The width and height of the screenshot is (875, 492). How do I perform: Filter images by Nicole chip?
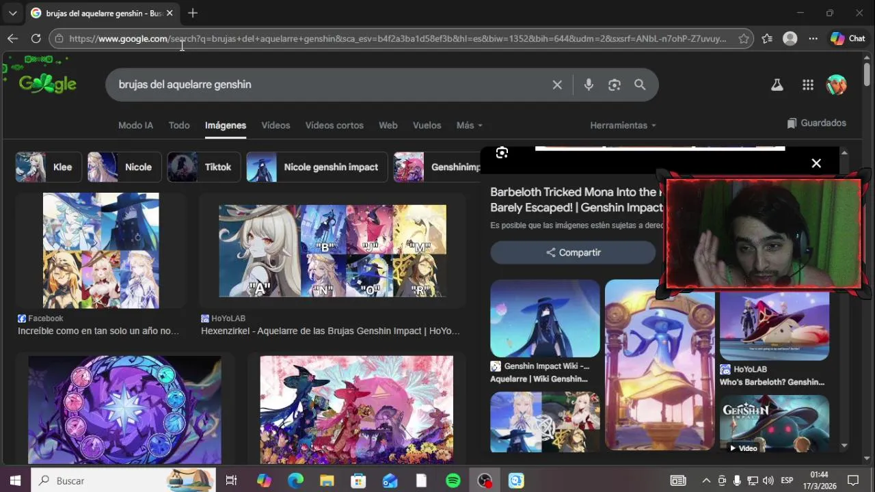pos(124,167)
